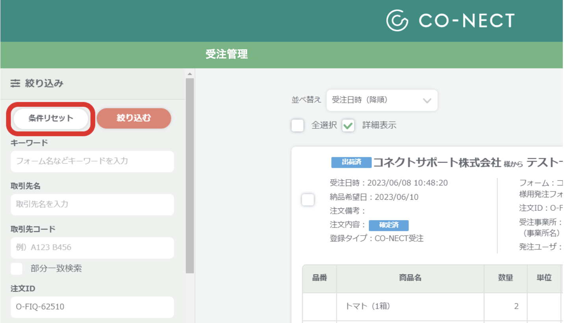Click the 登録タイプ：CO-NECT受注 text

[x=377, y=238]
